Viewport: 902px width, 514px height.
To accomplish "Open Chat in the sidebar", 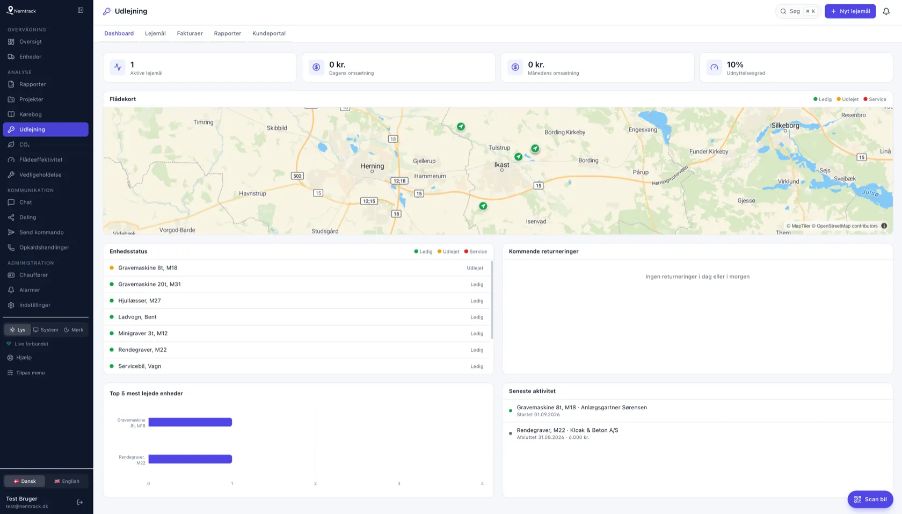I will click(46, 202).
